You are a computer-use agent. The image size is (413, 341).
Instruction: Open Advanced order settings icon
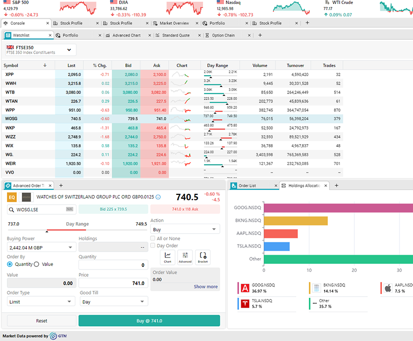(185, 257)
